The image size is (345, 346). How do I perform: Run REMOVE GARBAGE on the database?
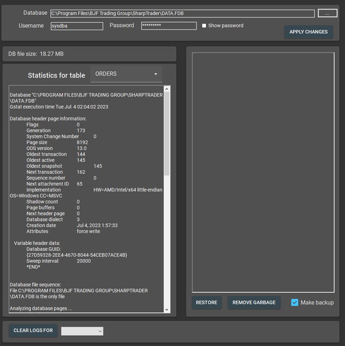pos(254,303)
